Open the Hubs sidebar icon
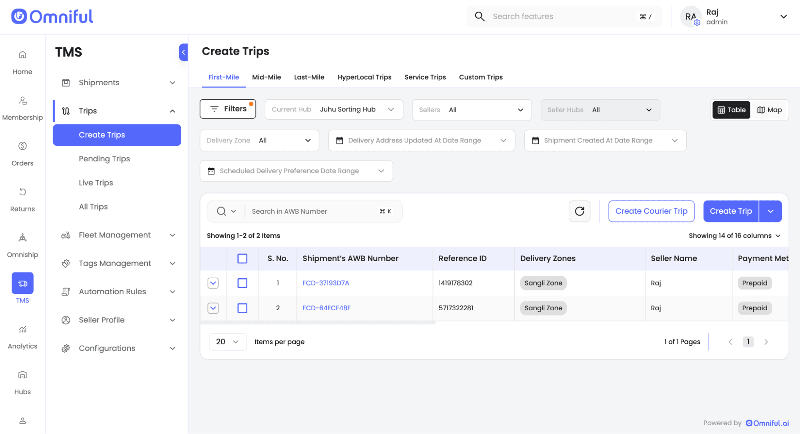Image resolution: width=800 pixels, height=434 pixels. (x=22, y=375)
